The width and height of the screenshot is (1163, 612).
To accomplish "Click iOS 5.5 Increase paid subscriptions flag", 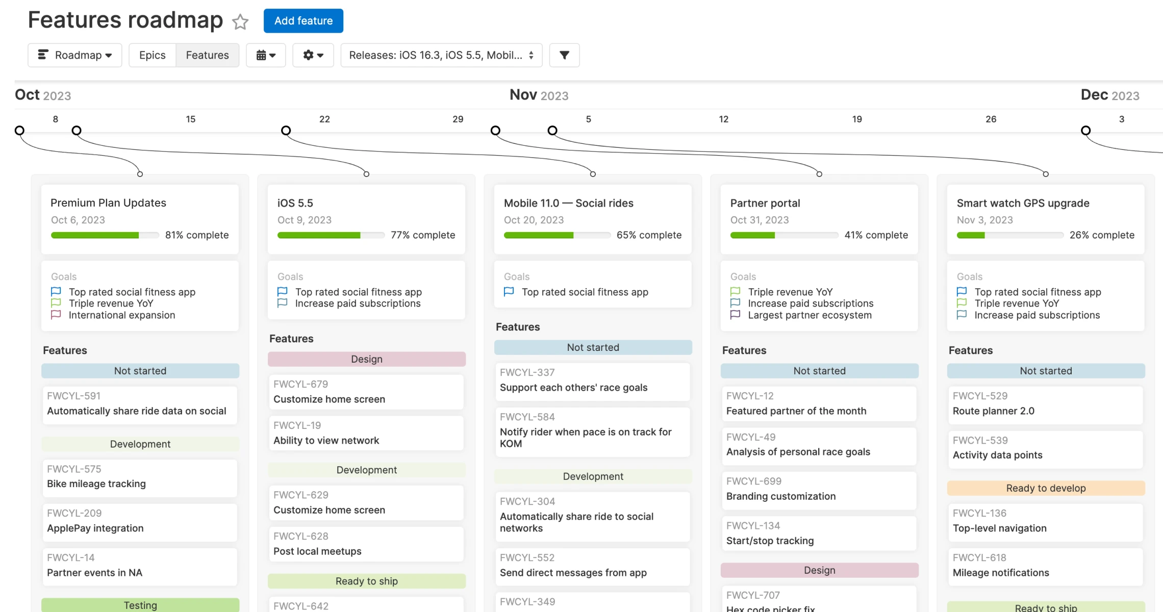I will pos(282,303).
